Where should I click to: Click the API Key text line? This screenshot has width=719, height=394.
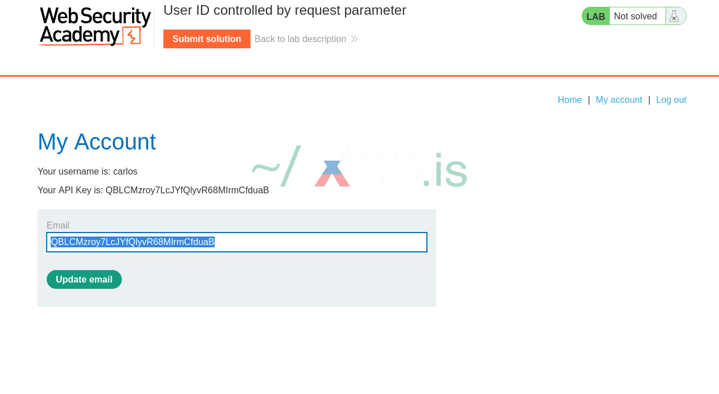click(153, 190)
